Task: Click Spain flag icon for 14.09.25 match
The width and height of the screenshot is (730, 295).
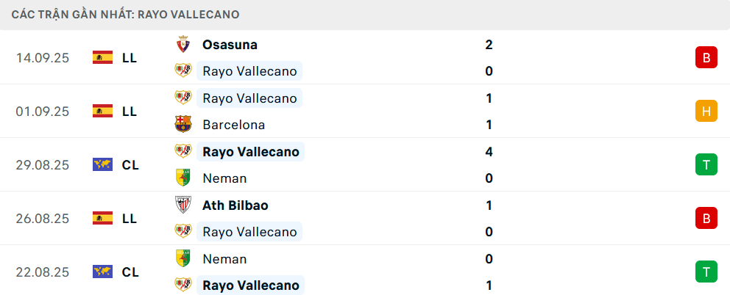Action: coord(102,57)
